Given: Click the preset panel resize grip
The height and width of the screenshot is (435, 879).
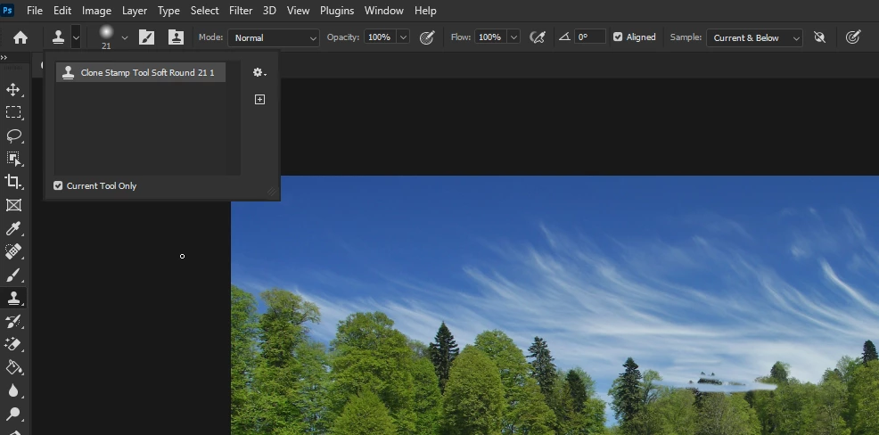Looking at the screenshot, I should tap(273, 193).
